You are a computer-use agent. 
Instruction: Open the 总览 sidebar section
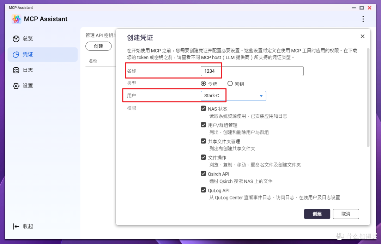pos(43,38)
